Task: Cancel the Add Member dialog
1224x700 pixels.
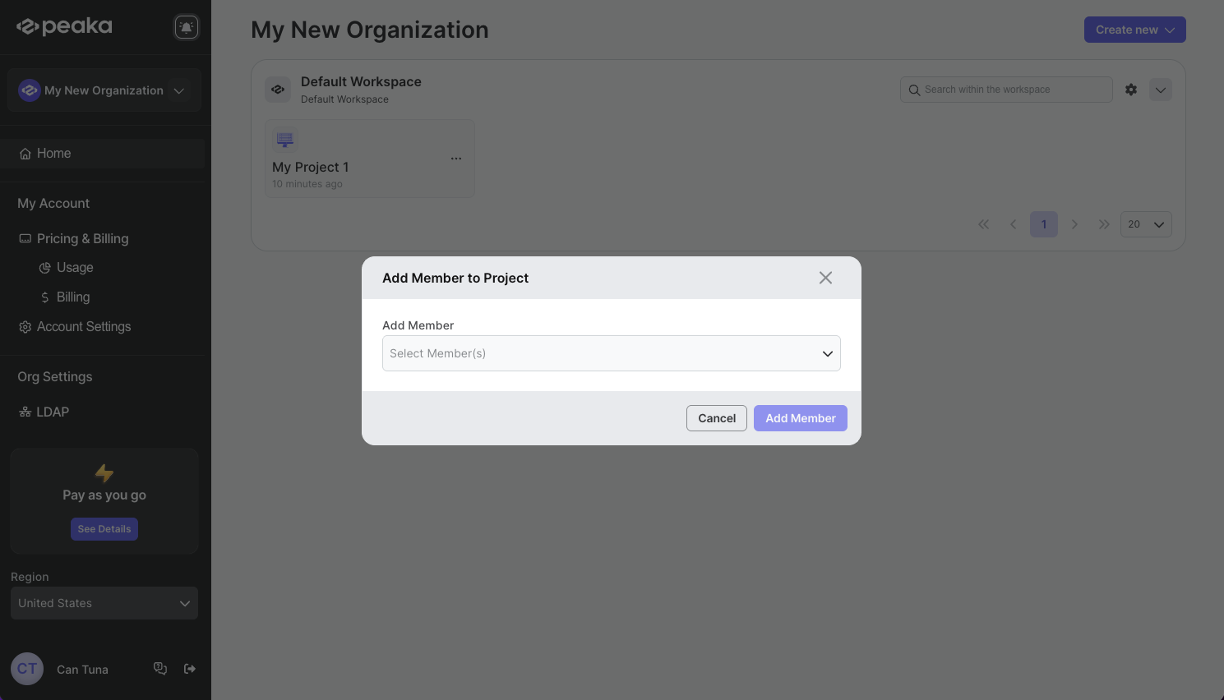Action: click(x=716, y=418)
